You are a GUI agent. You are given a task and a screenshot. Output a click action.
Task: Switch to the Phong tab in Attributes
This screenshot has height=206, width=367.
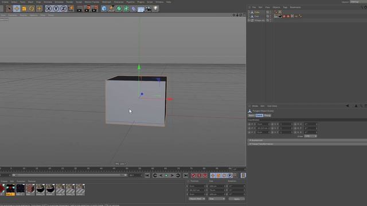click(267, 116)
